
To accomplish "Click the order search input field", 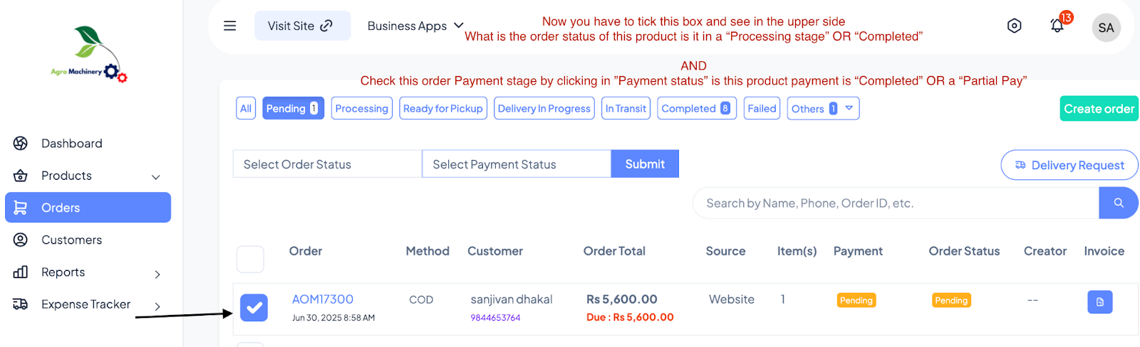I will click(896, 203).
